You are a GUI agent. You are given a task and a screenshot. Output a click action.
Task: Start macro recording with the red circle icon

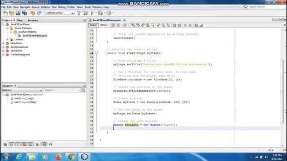coord(185,25)
